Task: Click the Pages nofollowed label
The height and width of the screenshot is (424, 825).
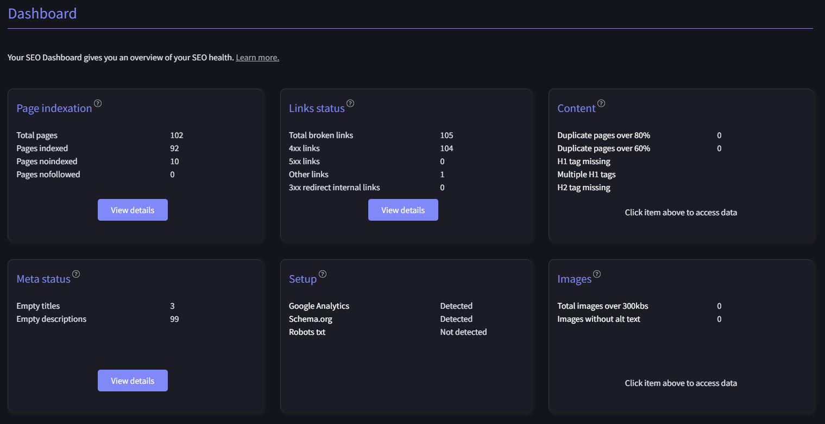Action: tap(48, 174)
